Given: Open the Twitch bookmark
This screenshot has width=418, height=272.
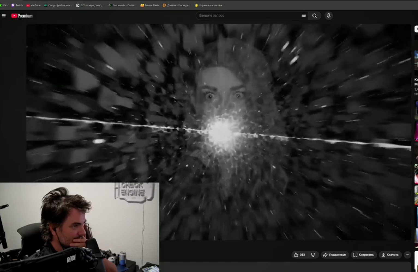Looking at the screenshot, I should point(17,5).
